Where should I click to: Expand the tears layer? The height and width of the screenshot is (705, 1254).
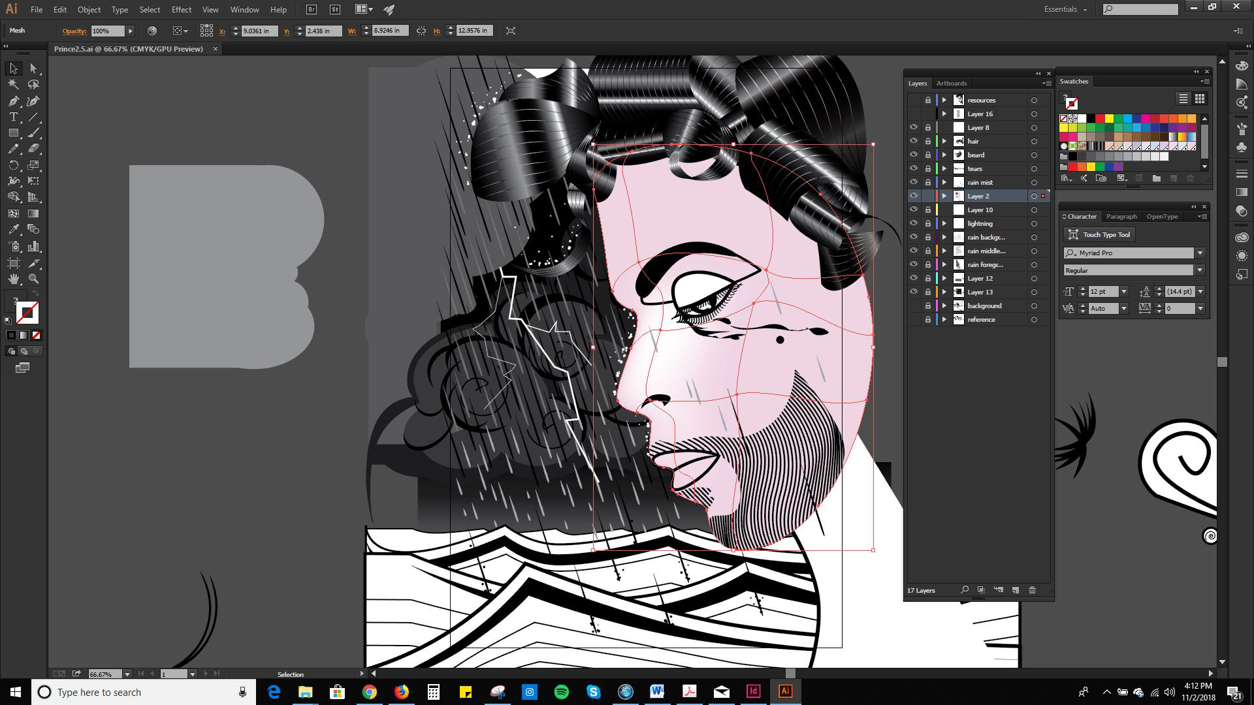point(944,168)
